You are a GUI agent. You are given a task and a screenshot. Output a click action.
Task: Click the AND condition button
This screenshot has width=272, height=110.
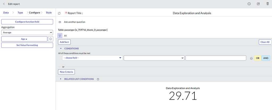click(x=266, y=58)
